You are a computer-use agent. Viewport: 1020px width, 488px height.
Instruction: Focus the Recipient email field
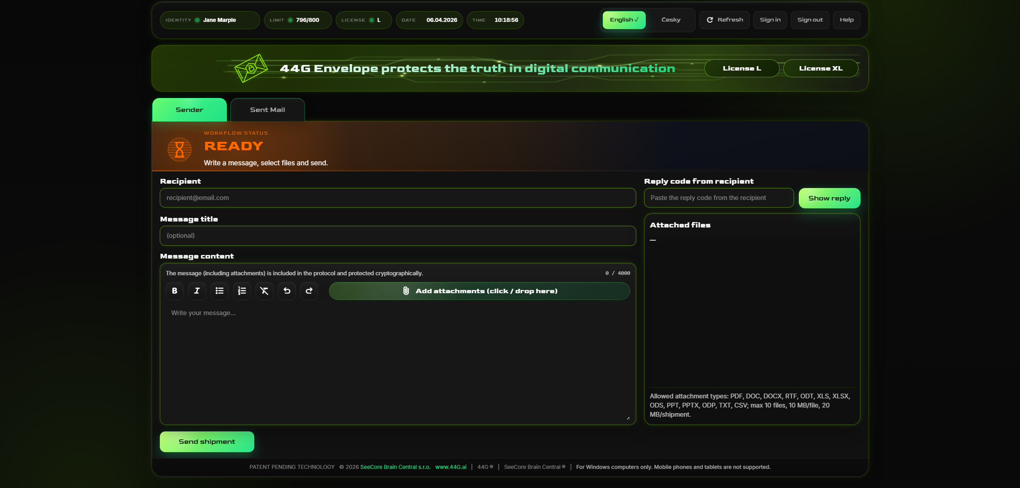pyautogui.click(x=397, y=198)
